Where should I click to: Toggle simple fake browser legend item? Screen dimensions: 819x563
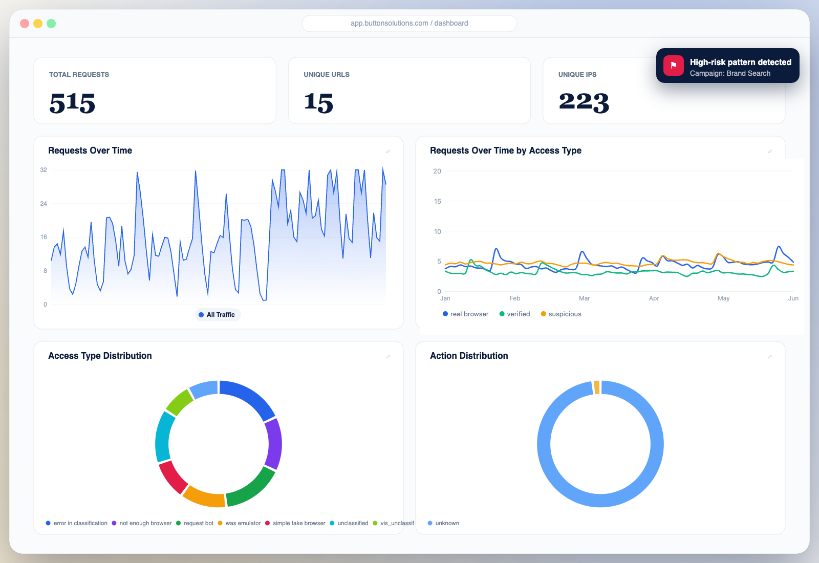295,523
